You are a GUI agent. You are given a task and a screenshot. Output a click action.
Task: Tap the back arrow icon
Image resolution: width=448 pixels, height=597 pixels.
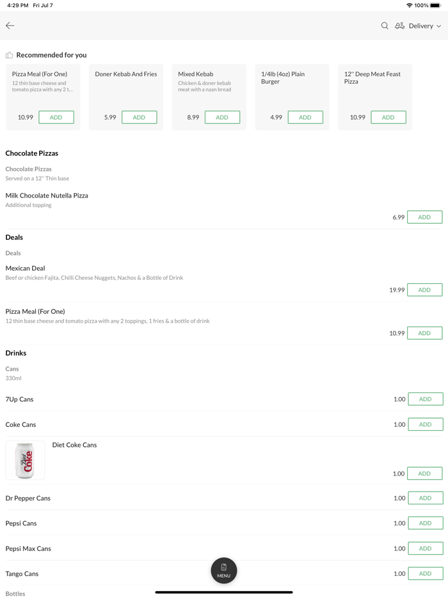pyautogui.click(x=10, y=26)
